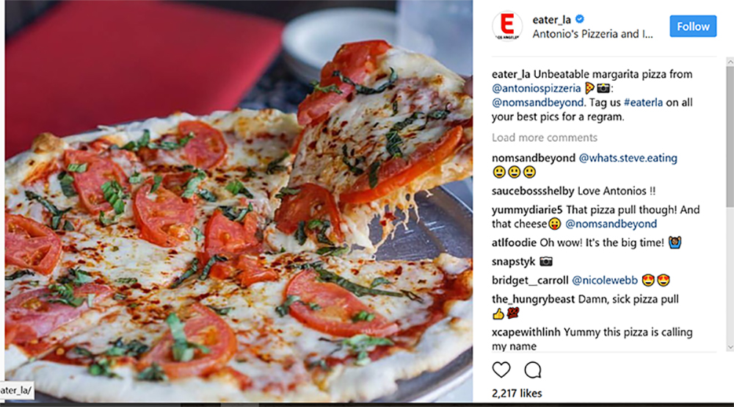Open the @antoniospizzeria mention in caption
The height and width of the screenshot is (407, 734).
pyautogui.click(x=537, y=88)
